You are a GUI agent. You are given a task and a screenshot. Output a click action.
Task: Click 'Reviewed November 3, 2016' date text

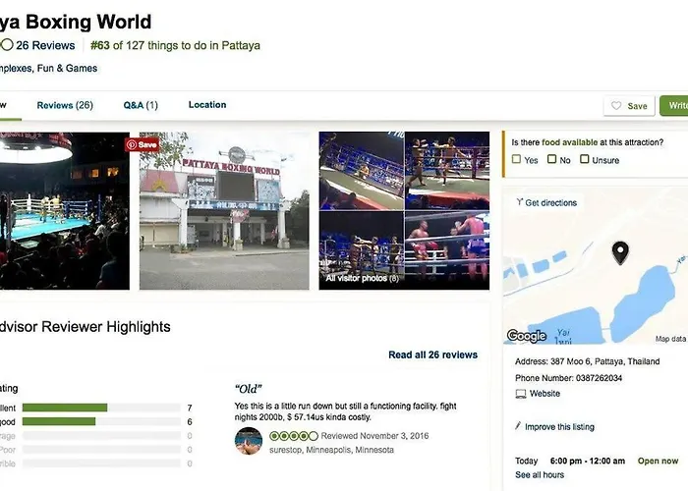point(374,436)
